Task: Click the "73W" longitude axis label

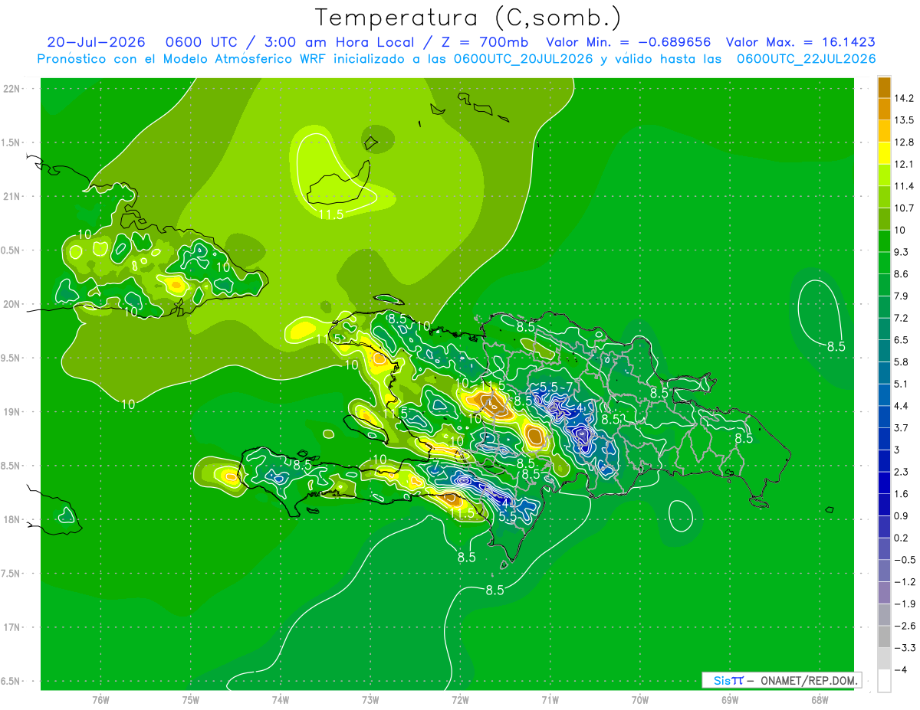Action: click(370, 700)
